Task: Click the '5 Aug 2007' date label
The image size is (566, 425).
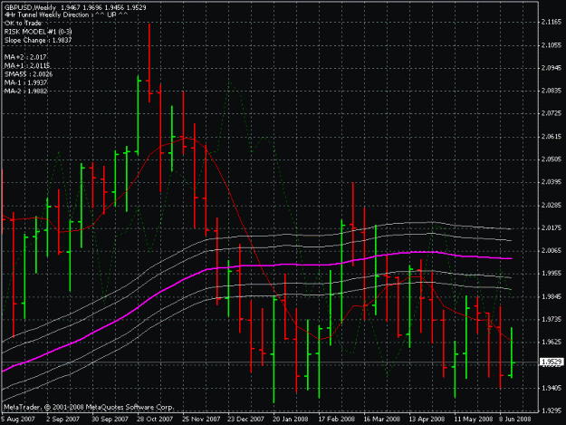Action: point(18,419)
